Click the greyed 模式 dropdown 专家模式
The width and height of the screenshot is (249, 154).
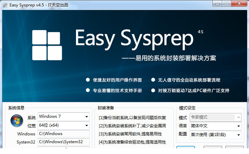[215, 117]
